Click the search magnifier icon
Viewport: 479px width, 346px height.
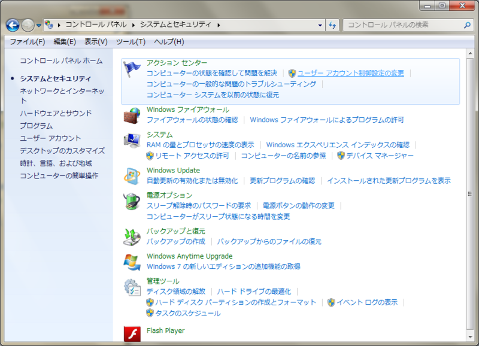coord(467,25)
